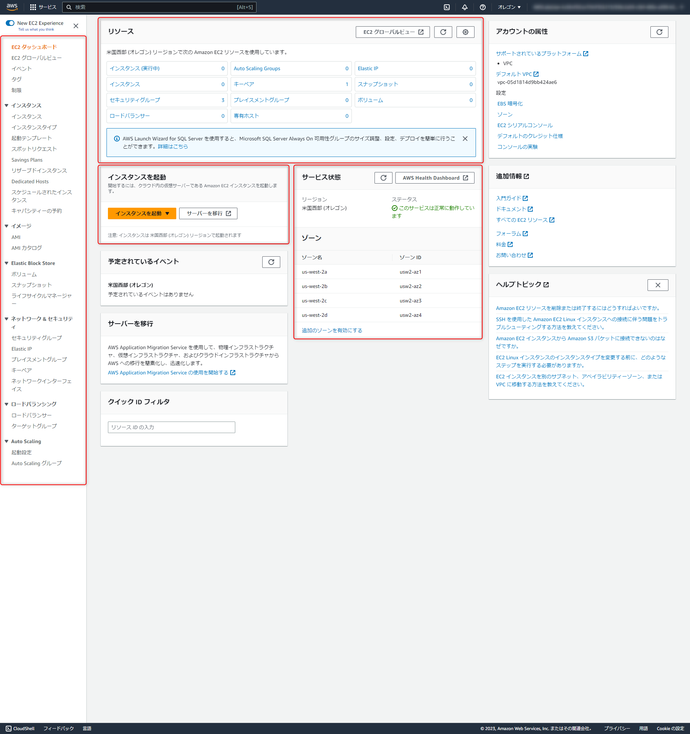Refresh the 予定されているイベント panel

271,262
